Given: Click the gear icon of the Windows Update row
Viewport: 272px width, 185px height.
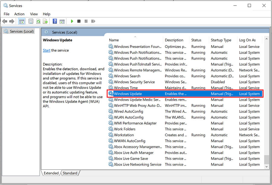Looking at the screenshot, I should (x=111, y=93).
